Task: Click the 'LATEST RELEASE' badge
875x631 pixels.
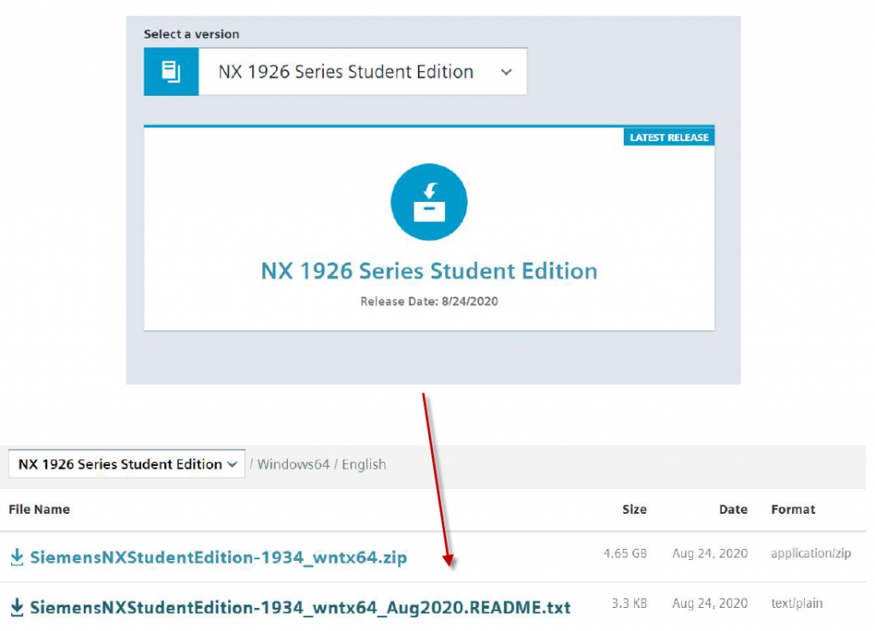Action: pyautogui.click(x=668, y=137)
